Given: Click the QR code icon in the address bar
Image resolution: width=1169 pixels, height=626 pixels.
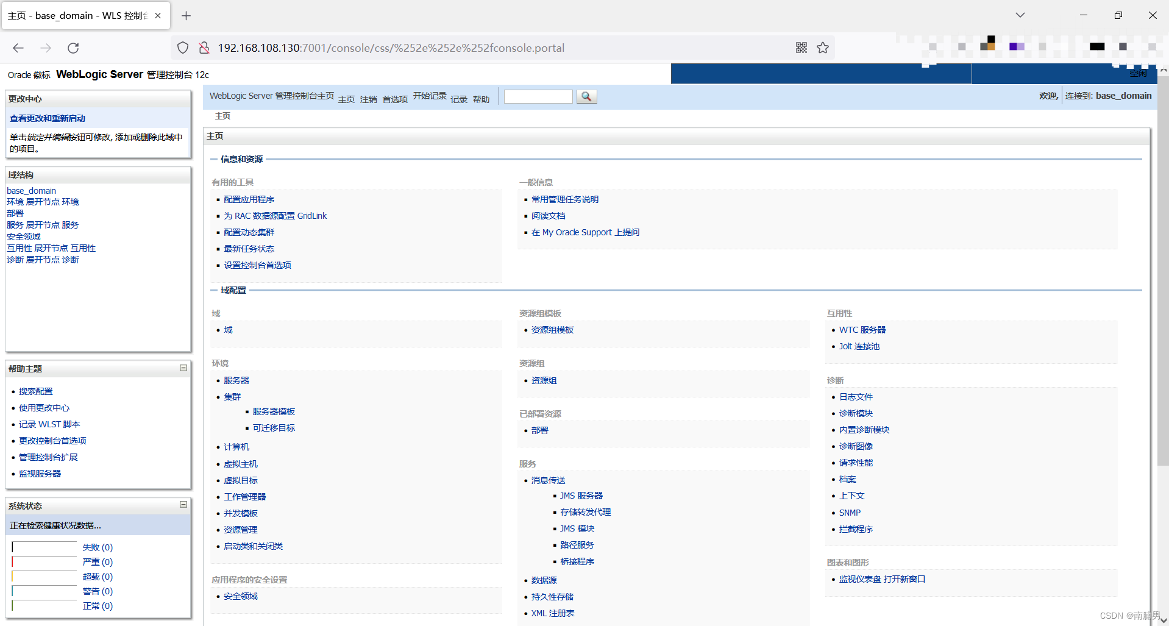Looking at the screenshot, I should (x=801, y=48).
